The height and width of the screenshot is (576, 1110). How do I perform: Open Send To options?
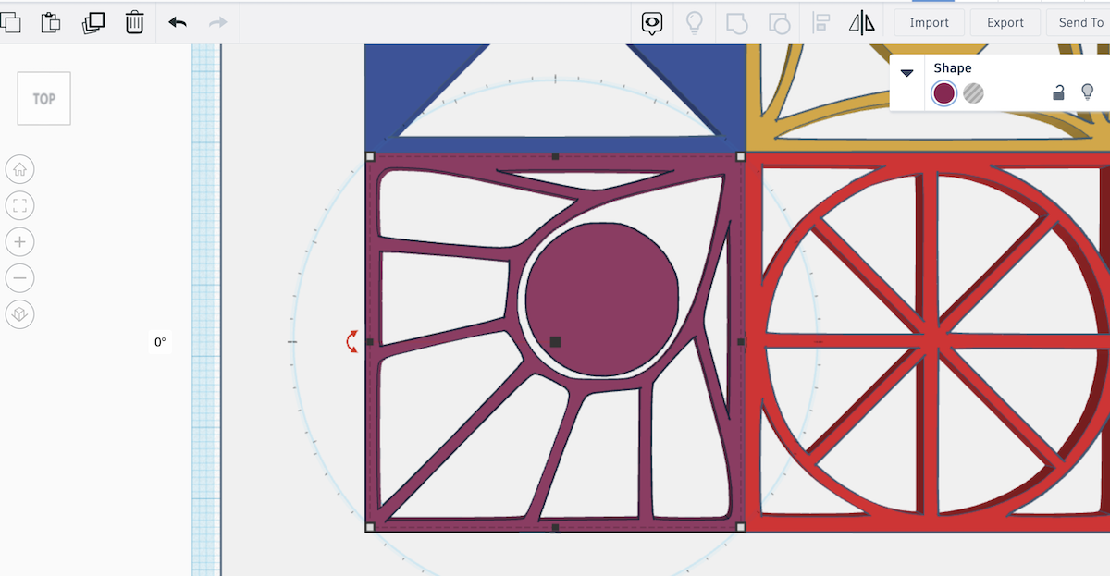[1079, 21]
